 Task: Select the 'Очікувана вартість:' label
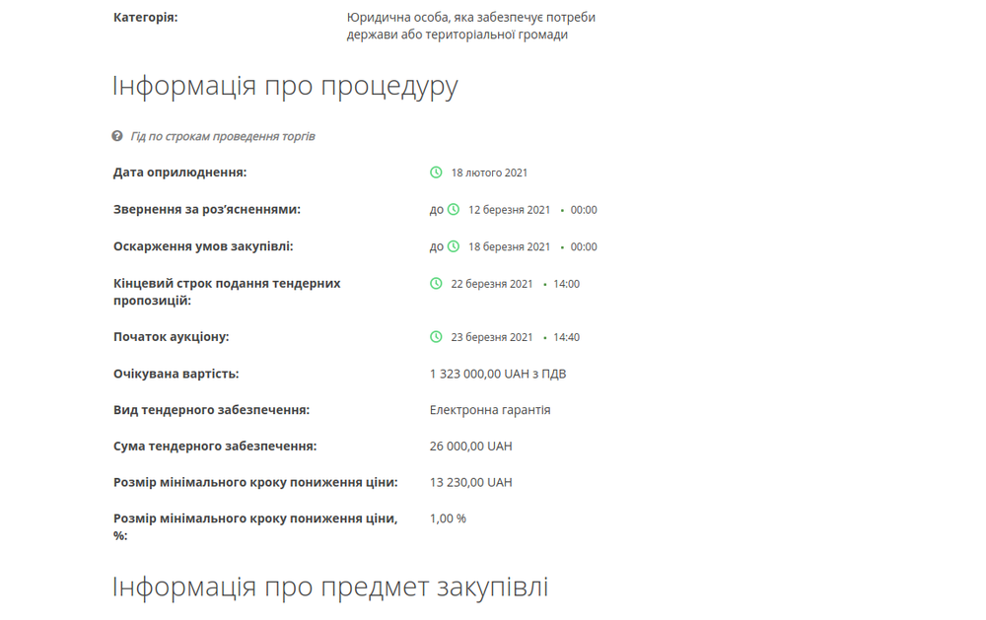[176, 375]
